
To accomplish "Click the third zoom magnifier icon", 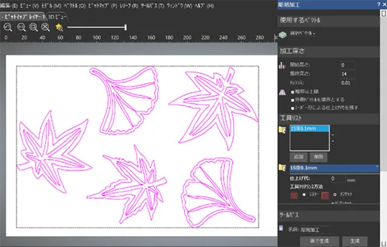I will coord(34,27).
